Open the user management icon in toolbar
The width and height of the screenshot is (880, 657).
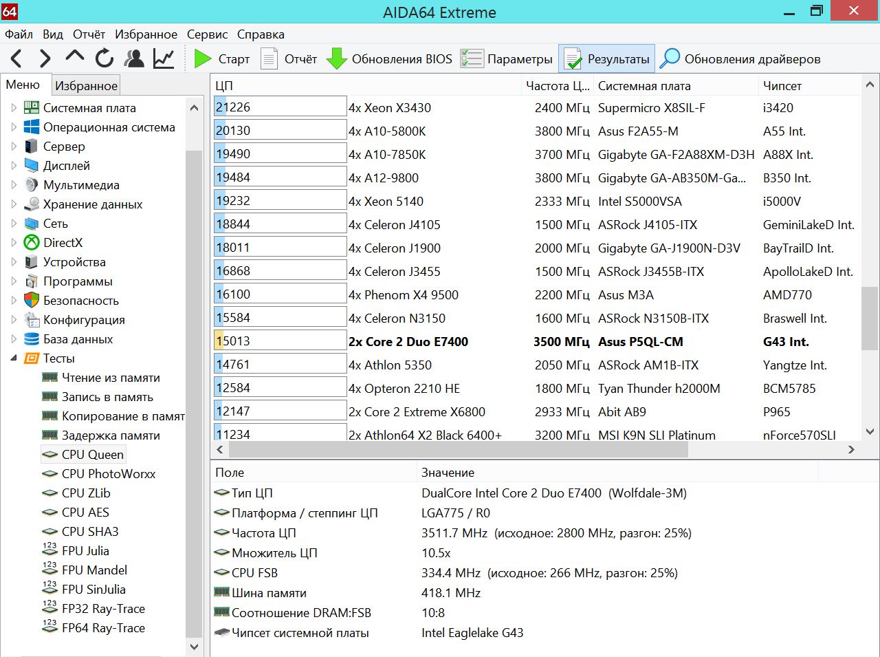tap(134, 58)
